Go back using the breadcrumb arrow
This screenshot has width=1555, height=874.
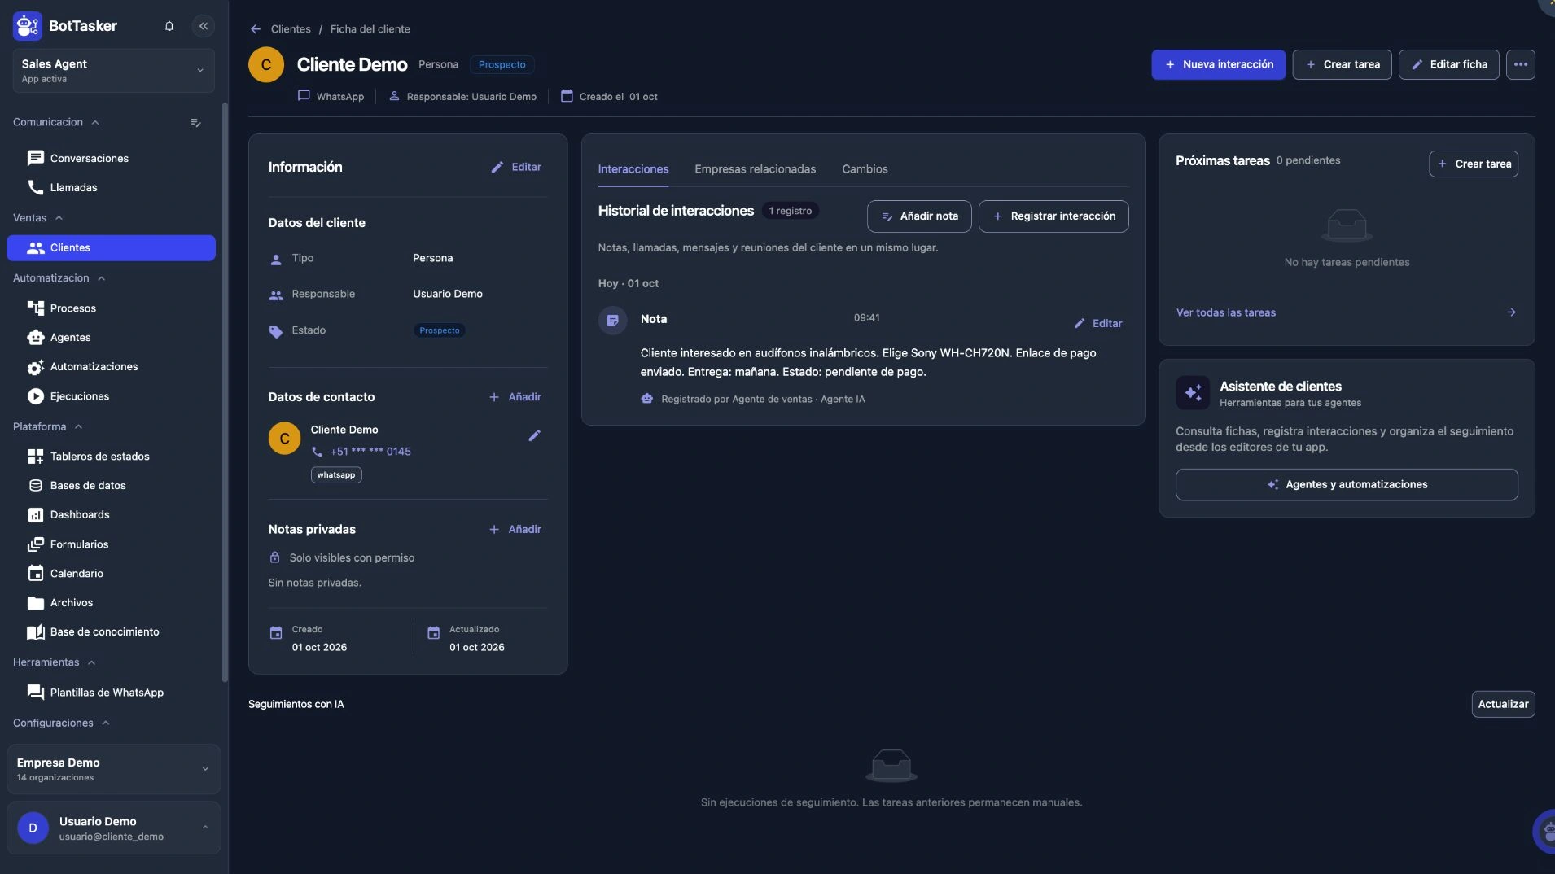point(256,29)
